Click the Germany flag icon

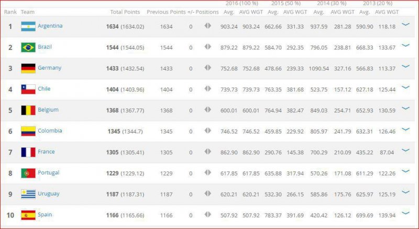[28, 68]
